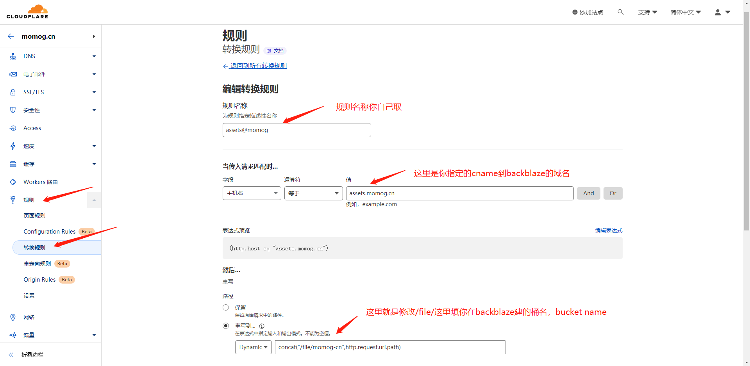This screenshot has height=366, width=750.
Task: Click the rule name input field
Action: click(296, 130)
